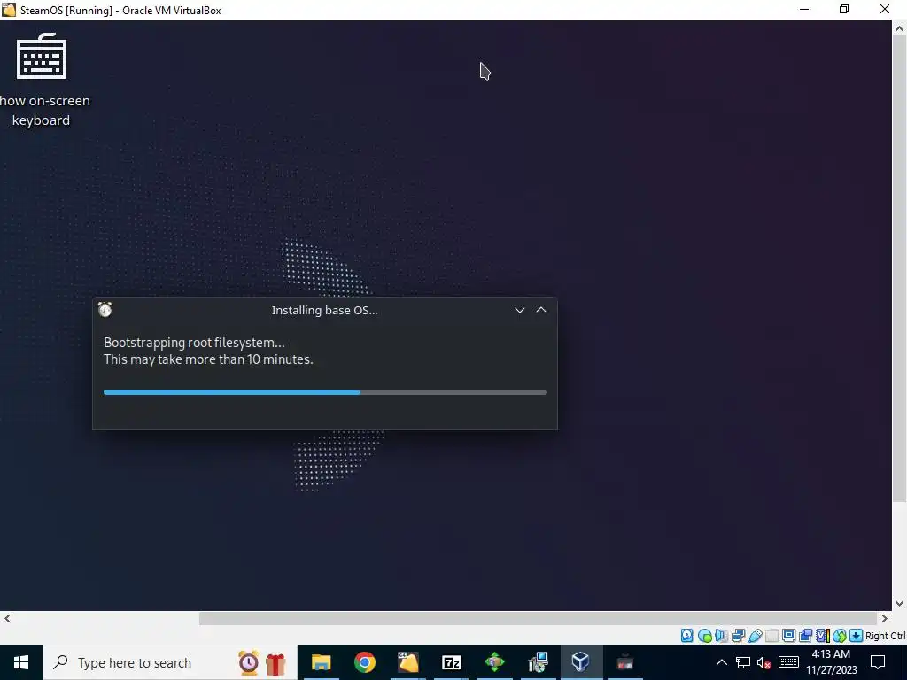This screenshot has width=907, height=680.
Task: Restore down the SteamOS VirtualBox window
Action: [844, 10]
